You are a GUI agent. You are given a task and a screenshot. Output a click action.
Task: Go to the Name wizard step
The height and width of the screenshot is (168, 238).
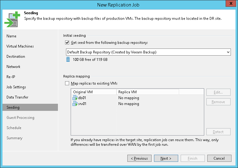coord(11,36)
